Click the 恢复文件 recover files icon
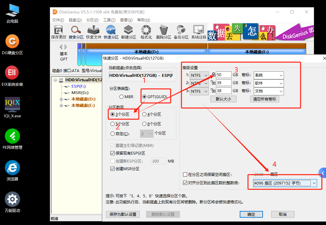The image size is (326, 225). coord(94,32)
